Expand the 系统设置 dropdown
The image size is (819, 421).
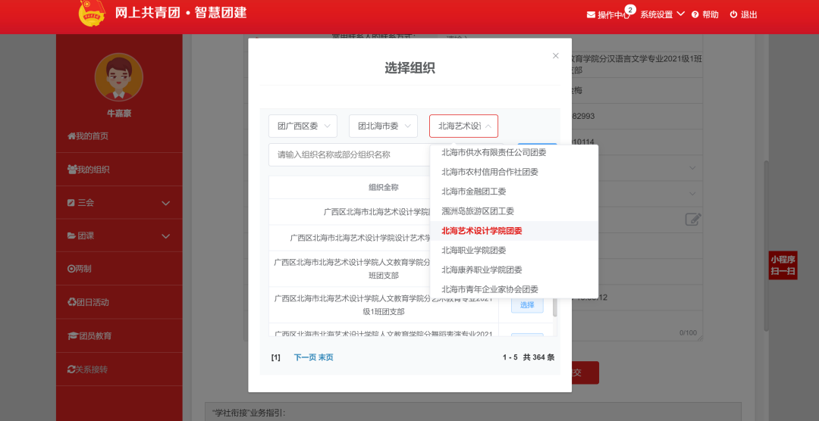point(662,14)
